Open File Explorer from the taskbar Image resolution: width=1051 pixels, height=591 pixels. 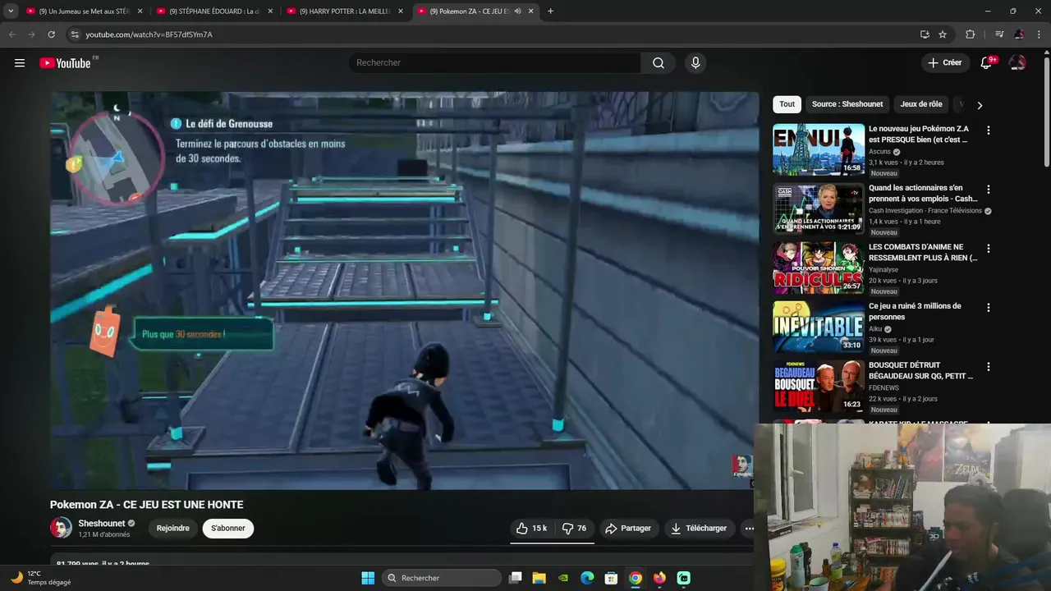click(x=539, y=578)
